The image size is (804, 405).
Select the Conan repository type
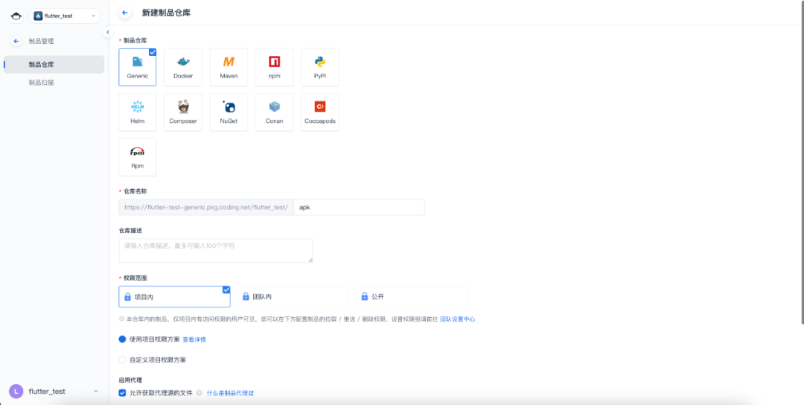(274, 112)
